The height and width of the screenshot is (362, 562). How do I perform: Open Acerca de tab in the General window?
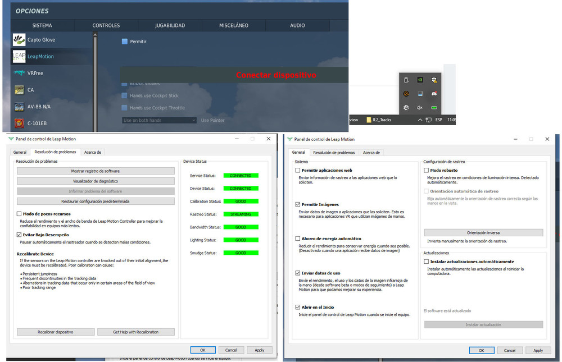(371, 153)
